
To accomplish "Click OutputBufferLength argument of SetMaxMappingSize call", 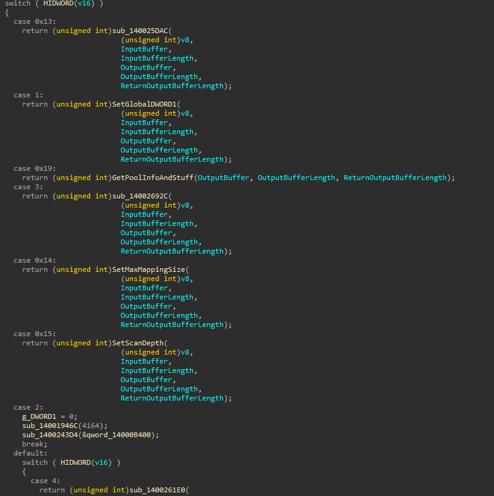I will pyautogui.click(x=159, y=315).
